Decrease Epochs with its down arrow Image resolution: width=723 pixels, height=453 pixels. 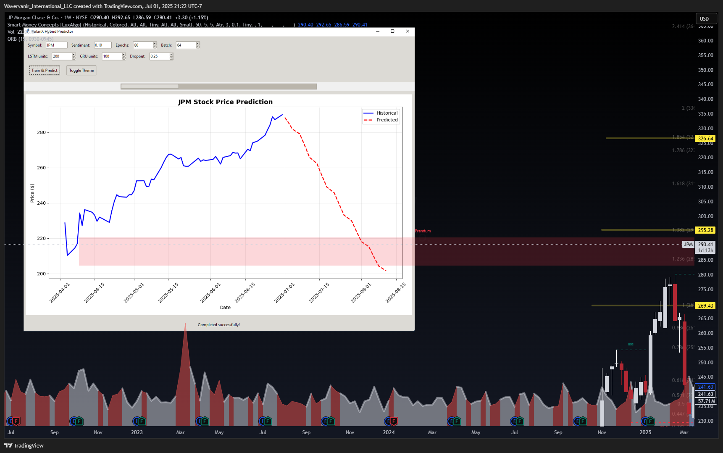(x=155, y=47)
